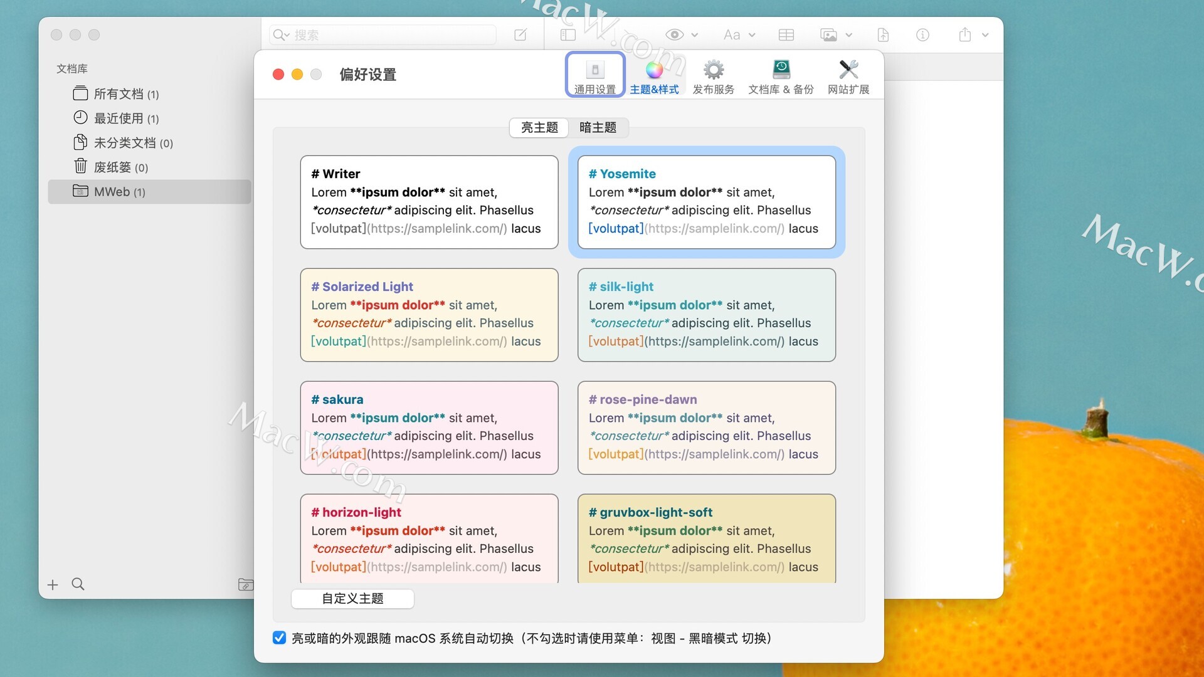Click the plus add icon in sidebar
1204x677 pixels.
[53, 585]
